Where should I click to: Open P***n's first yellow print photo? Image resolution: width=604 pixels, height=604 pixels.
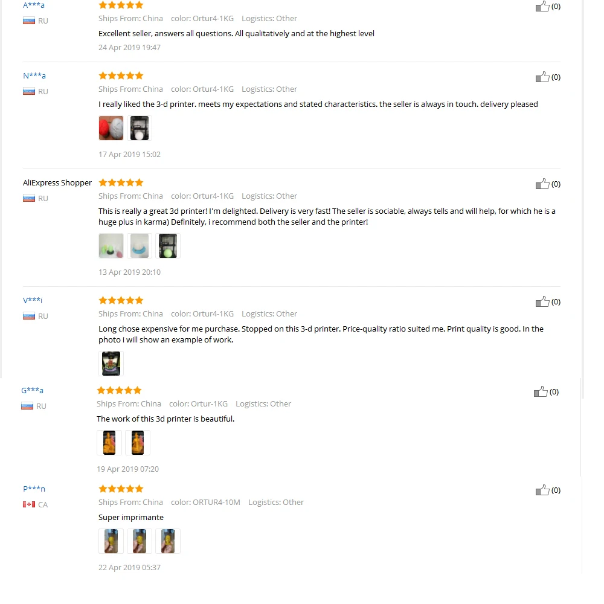pyautogui.click(x=111, y=541)
